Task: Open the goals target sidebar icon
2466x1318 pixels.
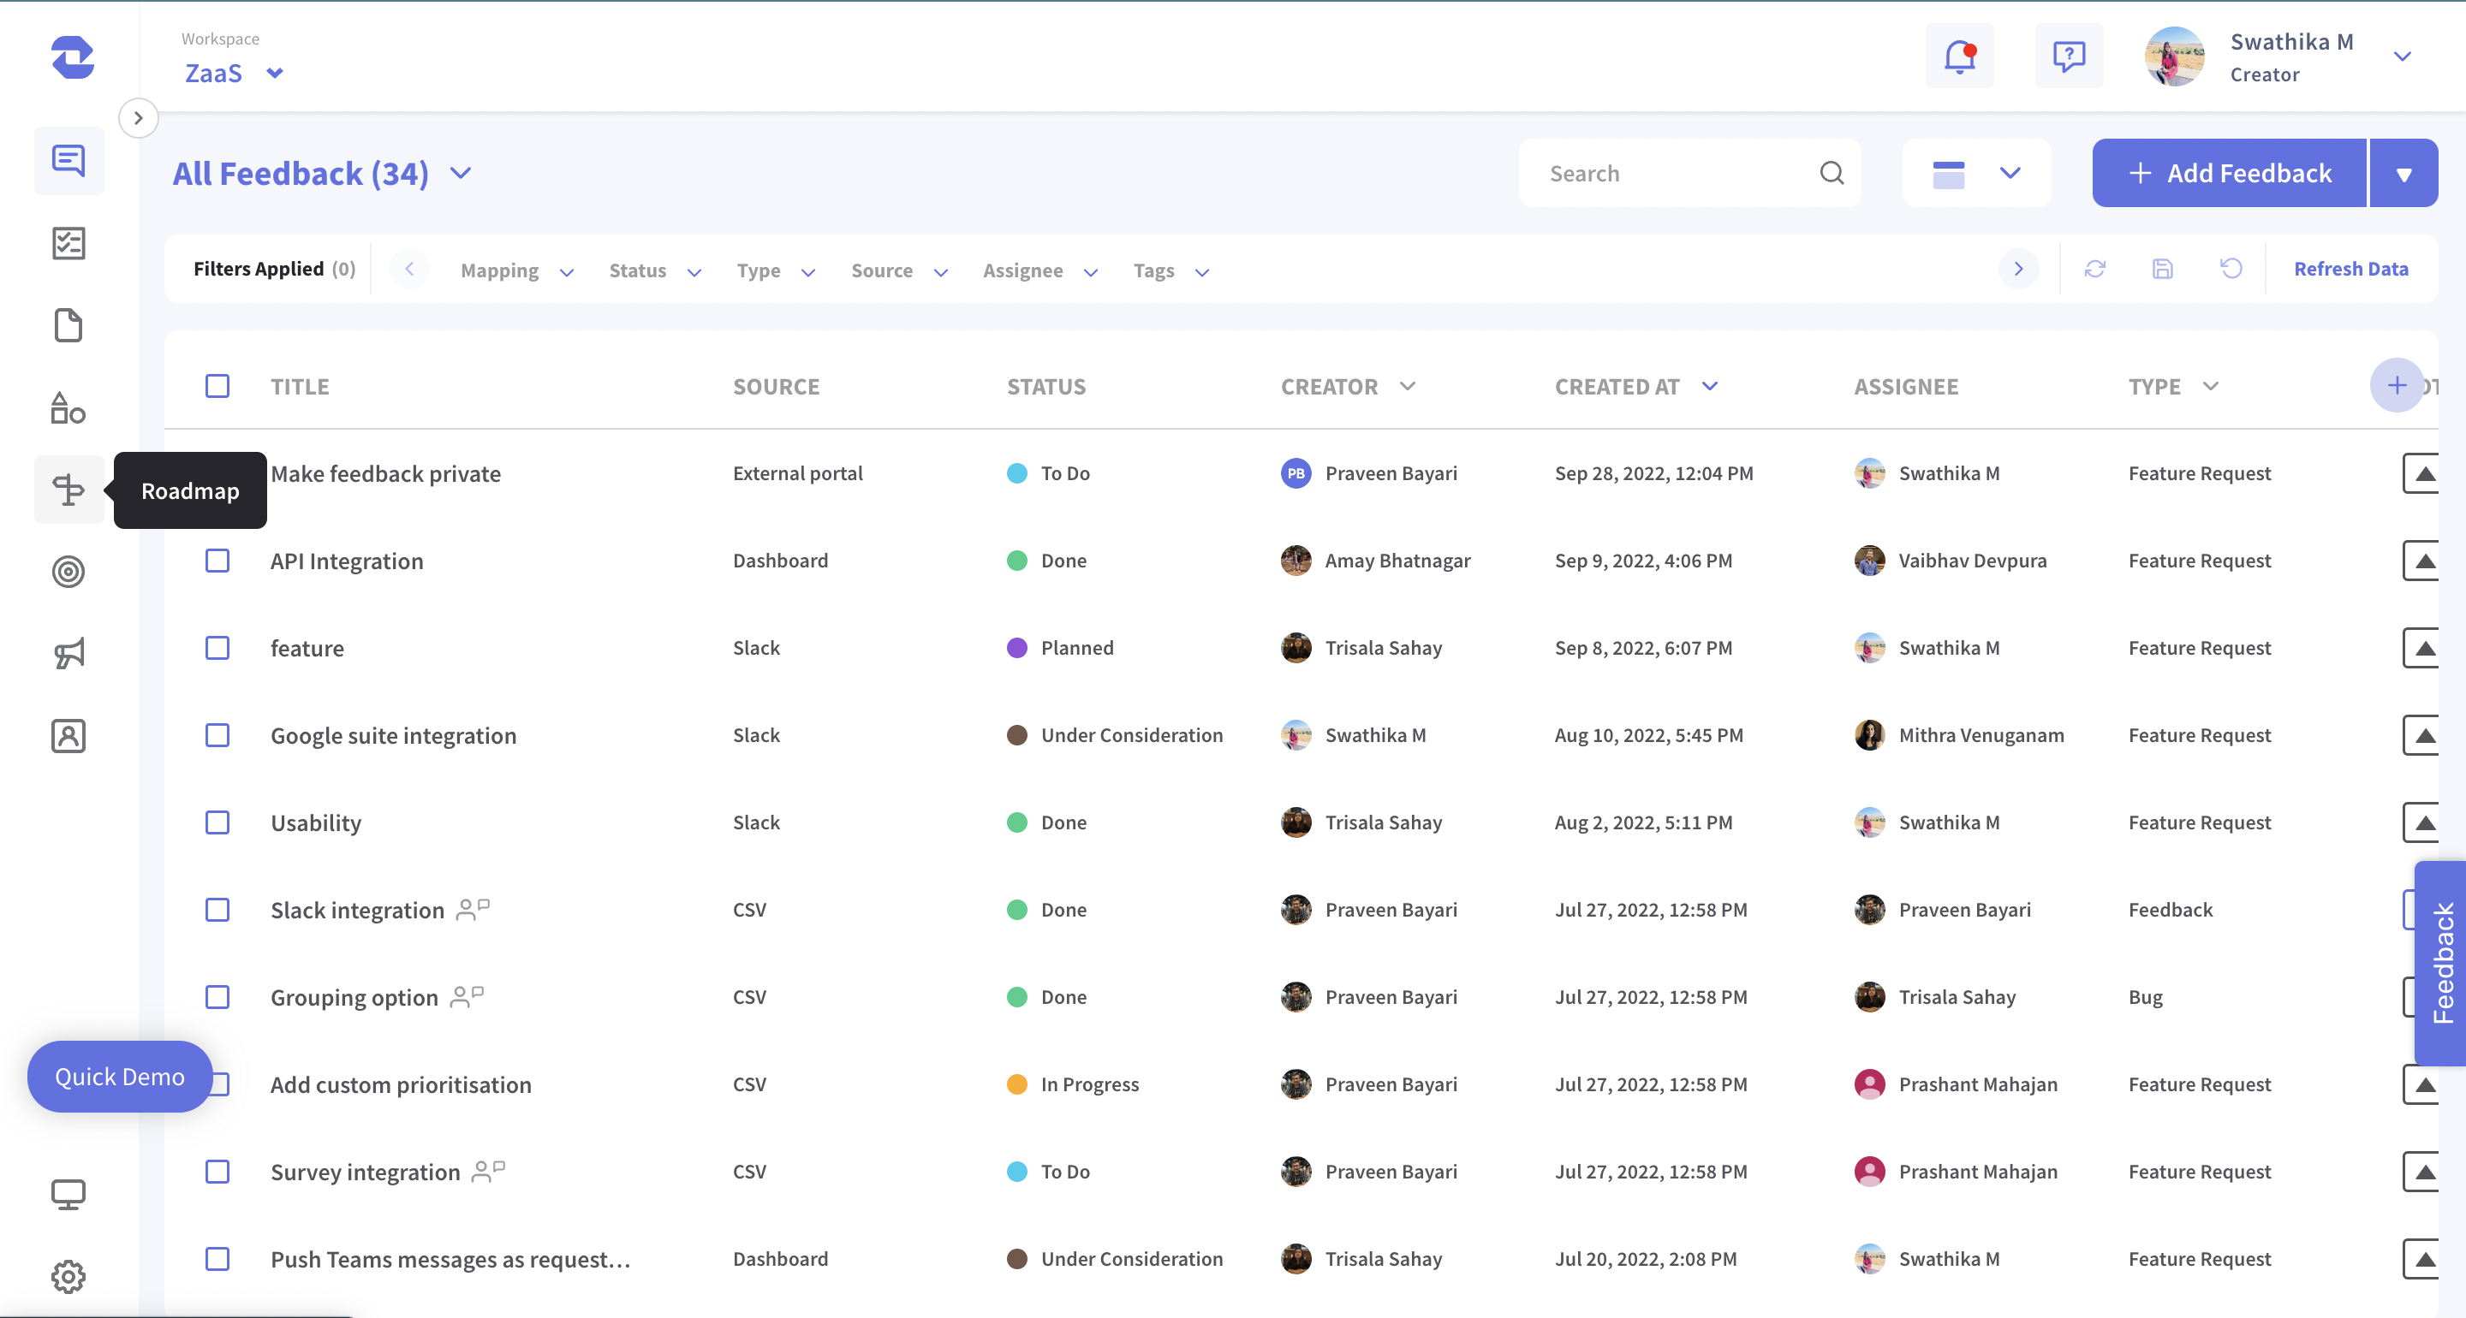Action: coord(68,572)
